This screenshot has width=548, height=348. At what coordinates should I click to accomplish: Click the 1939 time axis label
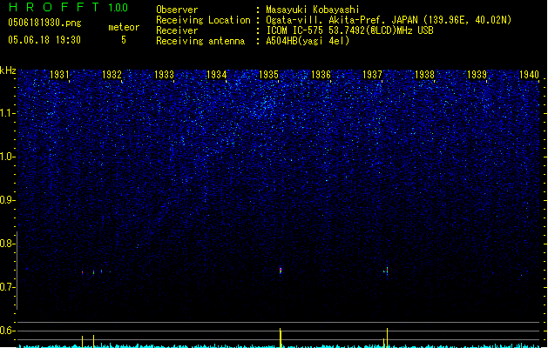point(477,75)
